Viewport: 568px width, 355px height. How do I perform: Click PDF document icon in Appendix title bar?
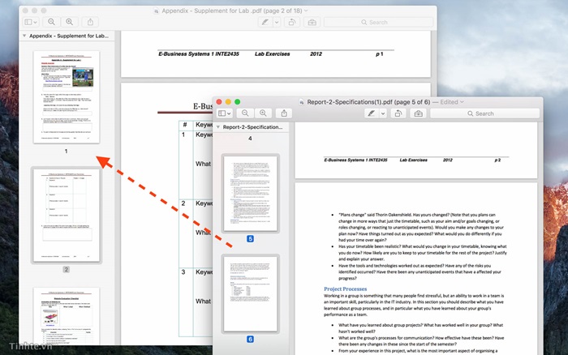click(156, 11)
